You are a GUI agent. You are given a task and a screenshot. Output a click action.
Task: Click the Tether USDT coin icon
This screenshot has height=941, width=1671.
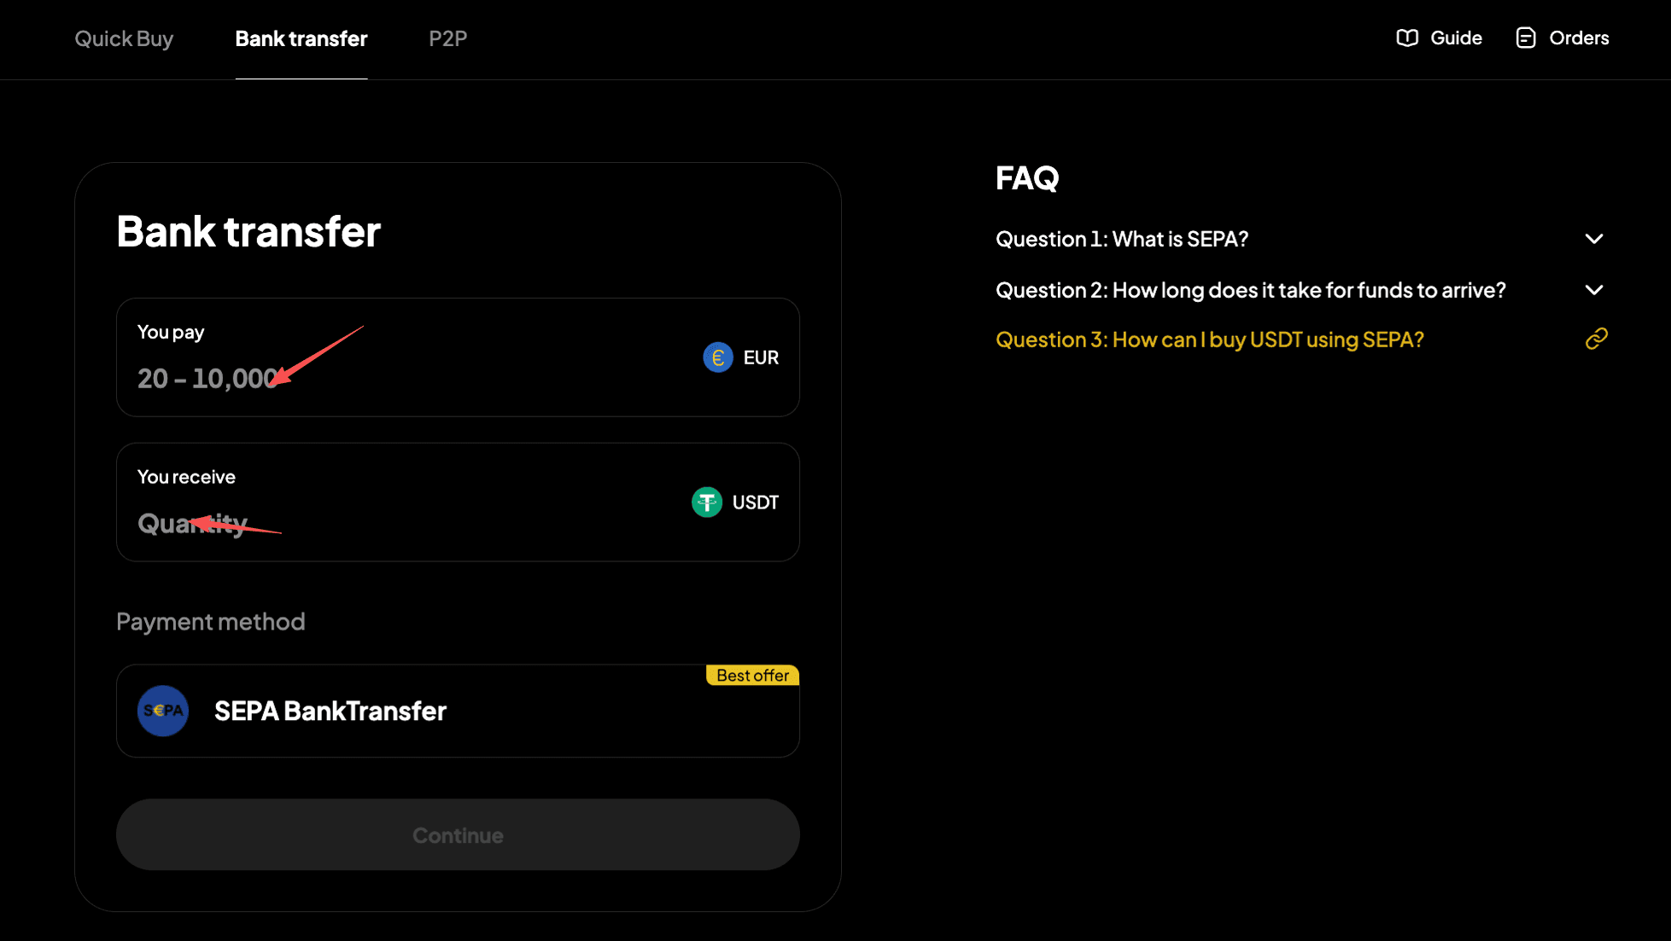(x=706, y=502)
